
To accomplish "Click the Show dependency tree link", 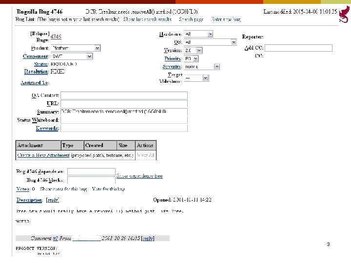I will 139,176.
